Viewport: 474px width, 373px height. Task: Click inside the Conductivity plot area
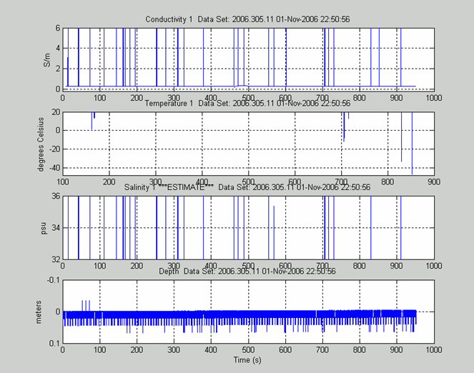[249, 59]
